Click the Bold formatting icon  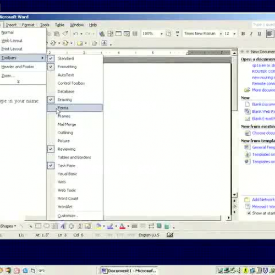[x=243, y=34]
